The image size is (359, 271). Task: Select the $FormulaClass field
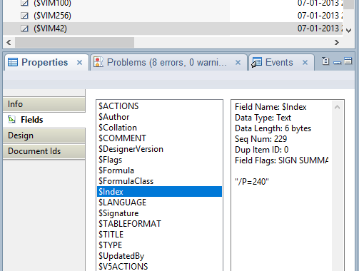click(159, 181)
